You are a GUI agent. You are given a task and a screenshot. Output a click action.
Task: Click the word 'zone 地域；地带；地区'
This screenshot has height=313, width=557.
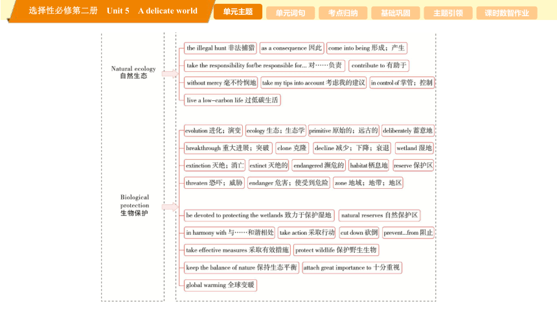[368, 183]
